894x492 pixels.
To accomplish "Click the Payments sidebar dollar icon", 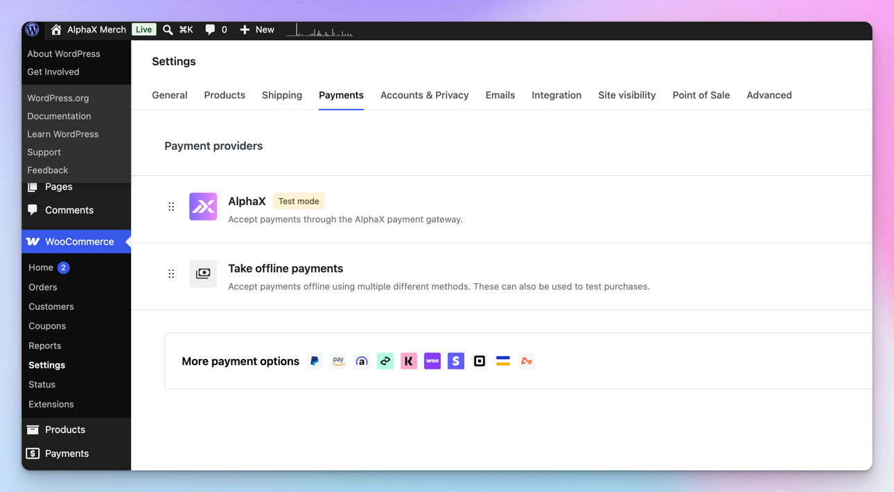I will click(x=33, y=453).
